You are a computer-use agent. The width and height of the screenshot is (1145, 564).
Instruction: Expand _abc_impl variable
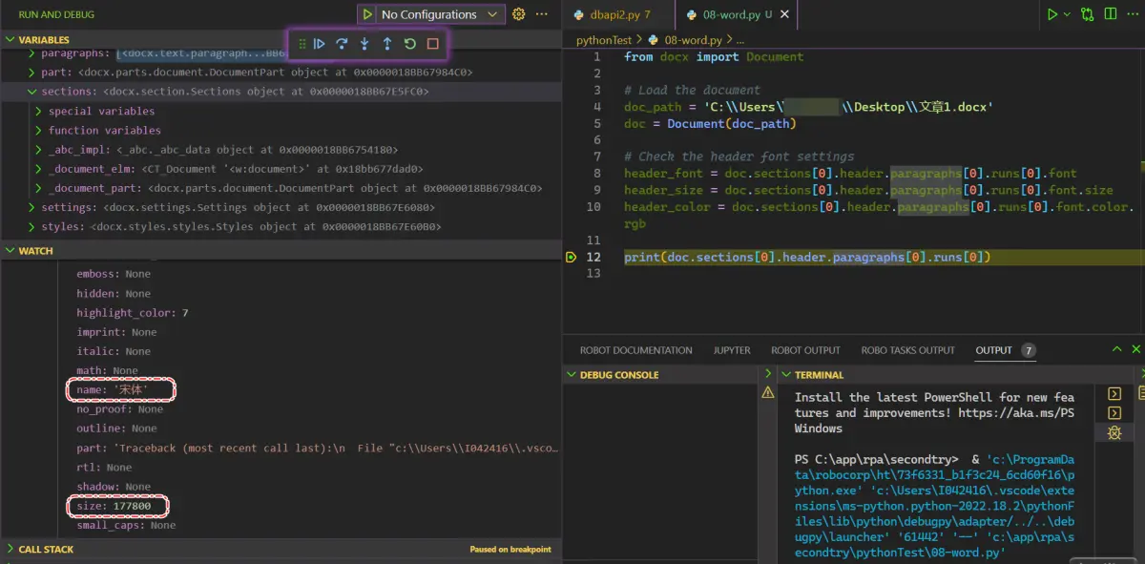(39, 150)
